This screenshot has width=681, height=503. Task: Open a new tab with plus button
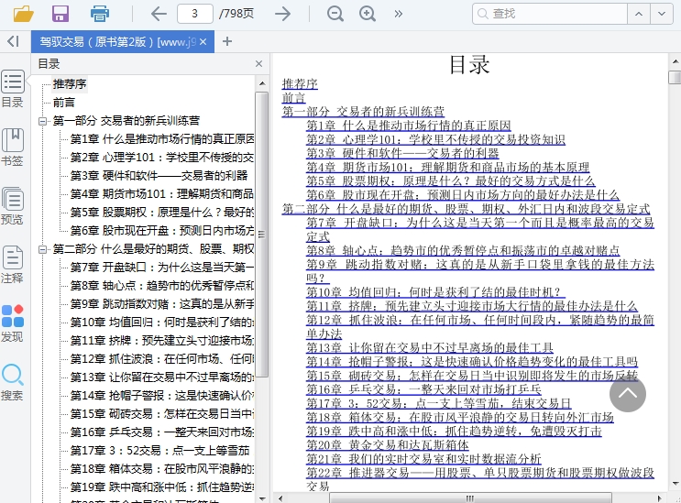[227, 41]
